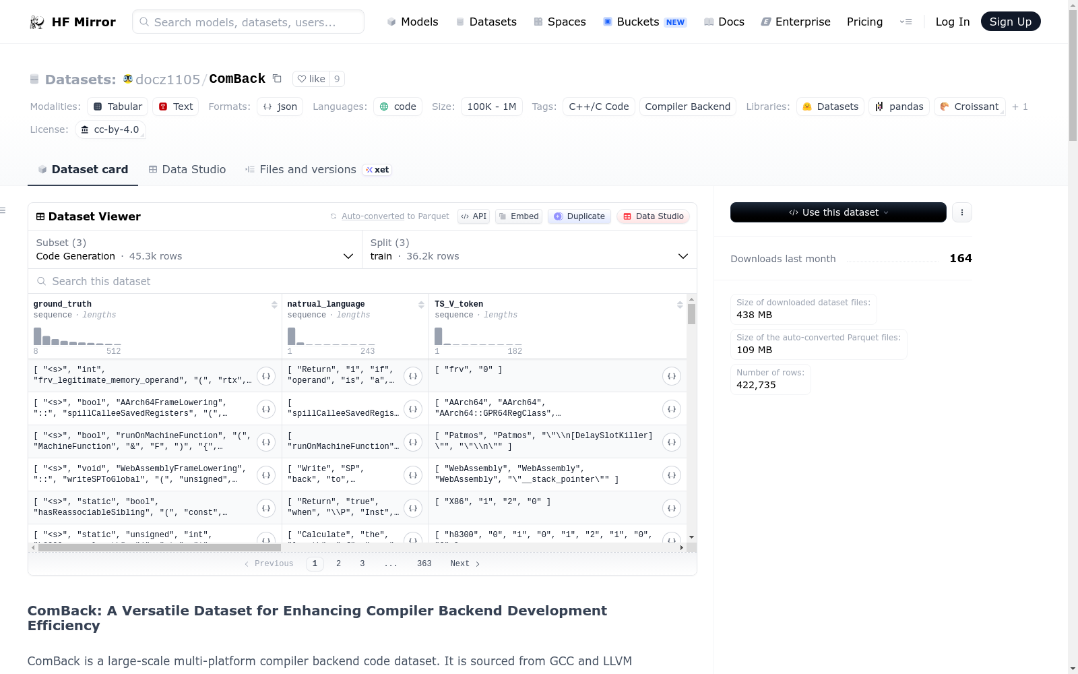Click the Embed button
Image resolution: width=1078 pixels, height=674 pixels.
pos(519,216)
